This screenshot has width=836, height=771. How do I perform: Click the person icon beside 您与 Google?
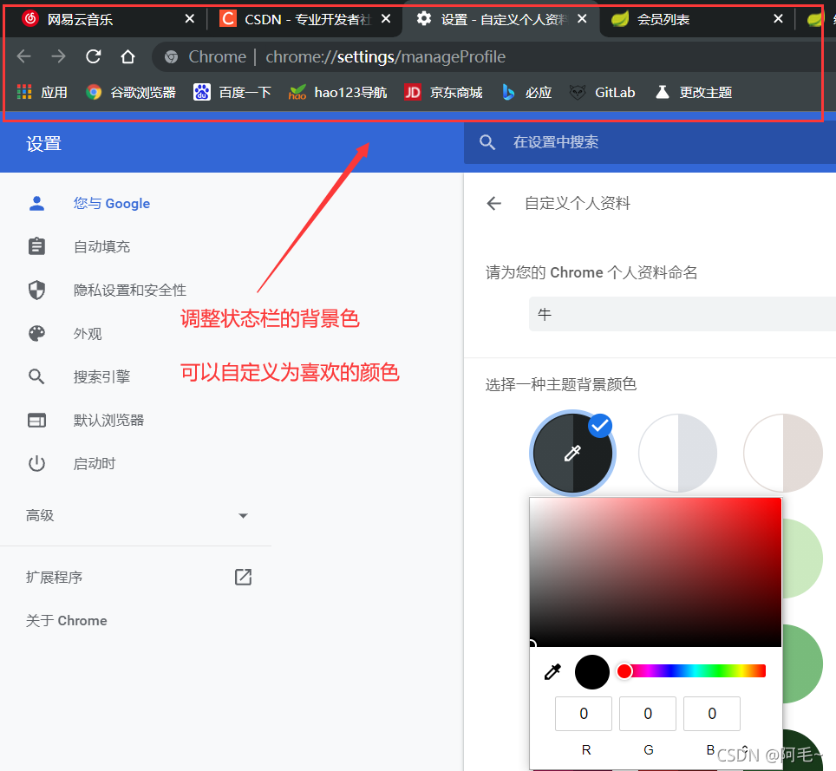(x=36, y=203)
